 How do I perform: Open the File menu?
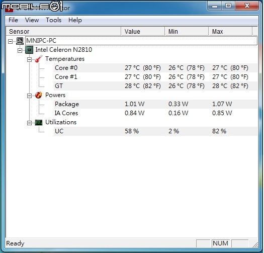point(13,20)
